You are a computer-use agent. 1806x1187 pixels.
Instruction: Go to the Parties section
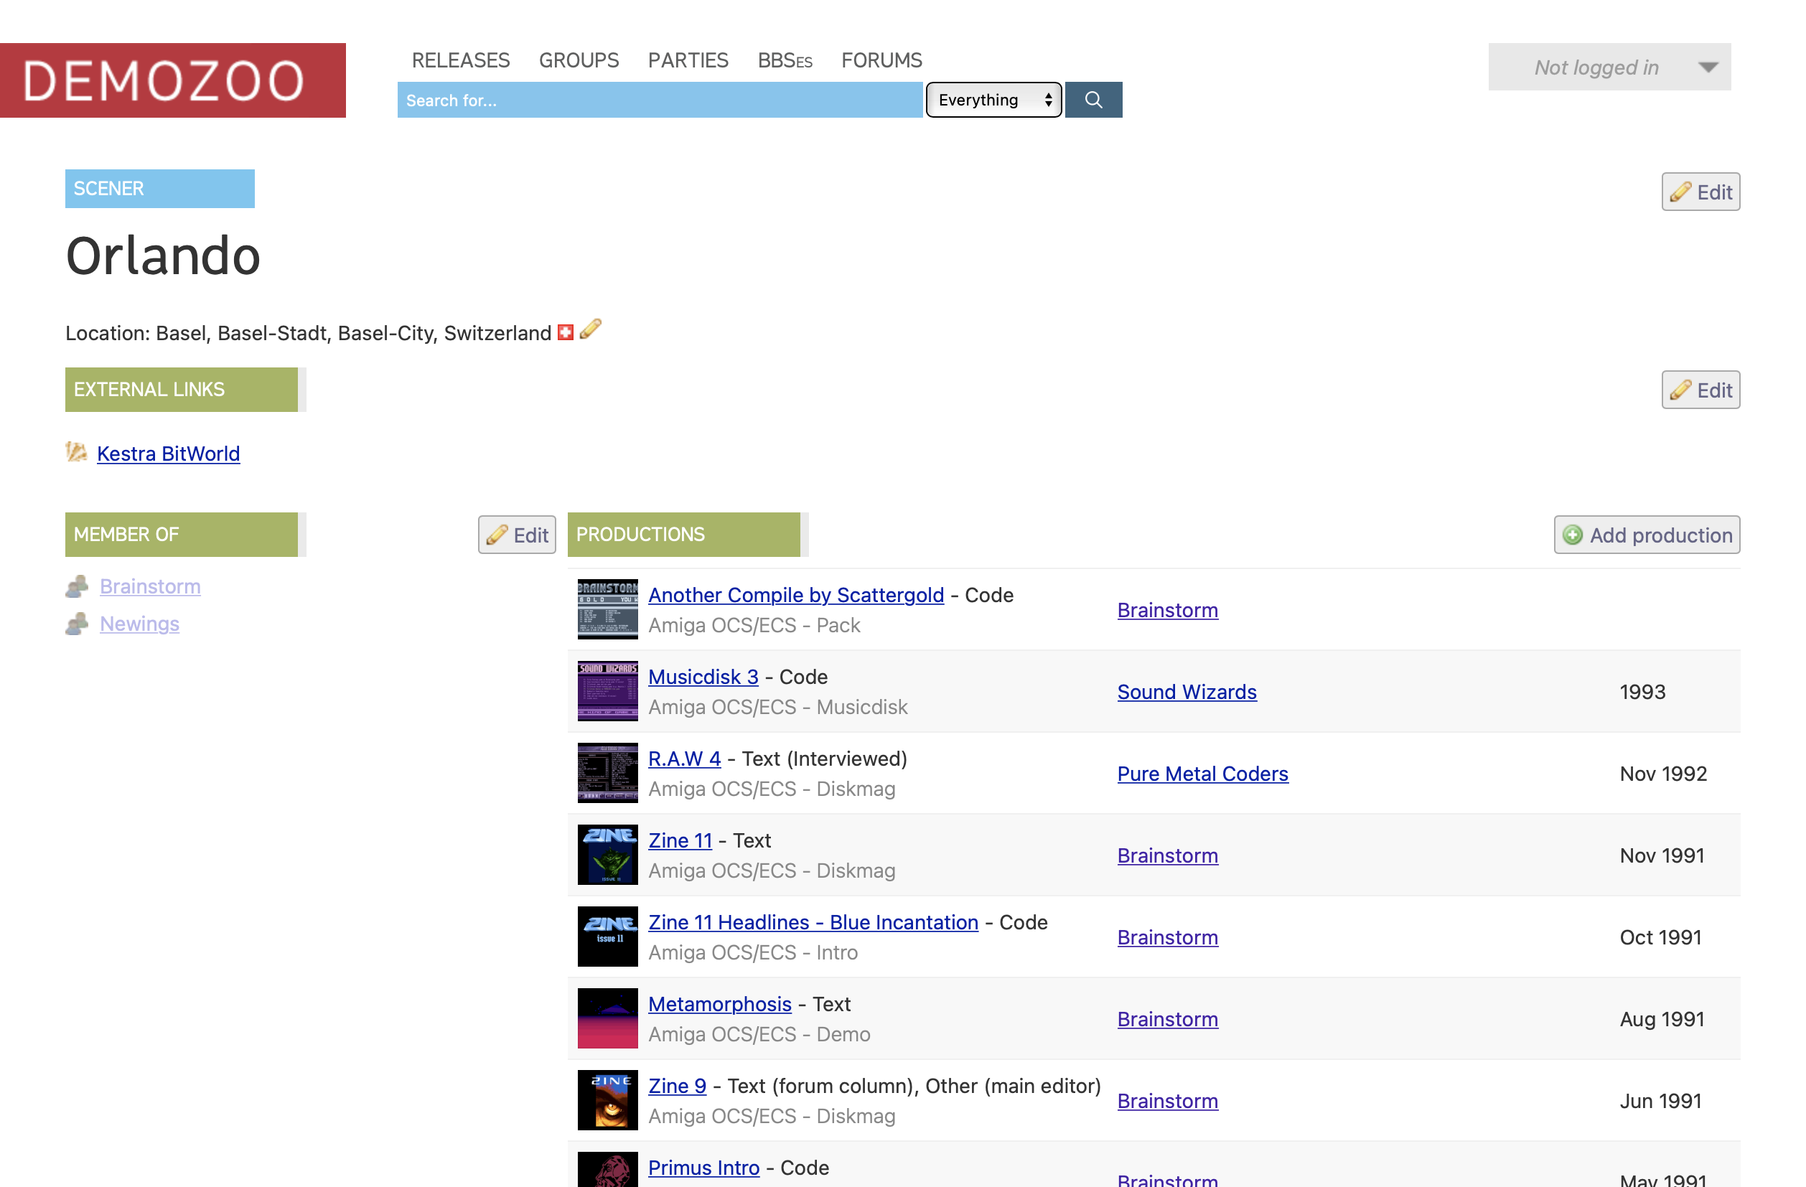click(688, 60)
